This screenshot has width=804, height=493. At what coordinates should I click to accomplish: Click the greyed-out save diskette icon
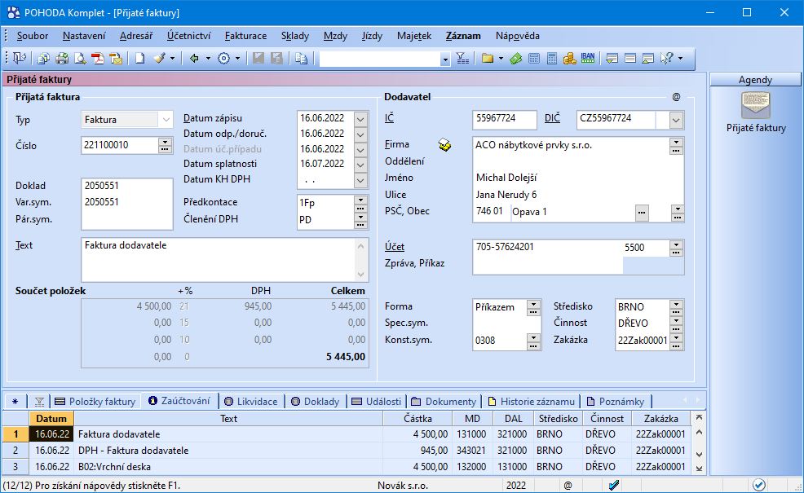[x=258, y=59]
